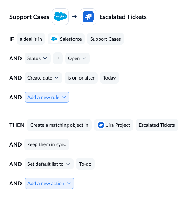This screenshot has width=188, height=200.
Task: Click the large Jira logo in header
Action: [88, 17]
